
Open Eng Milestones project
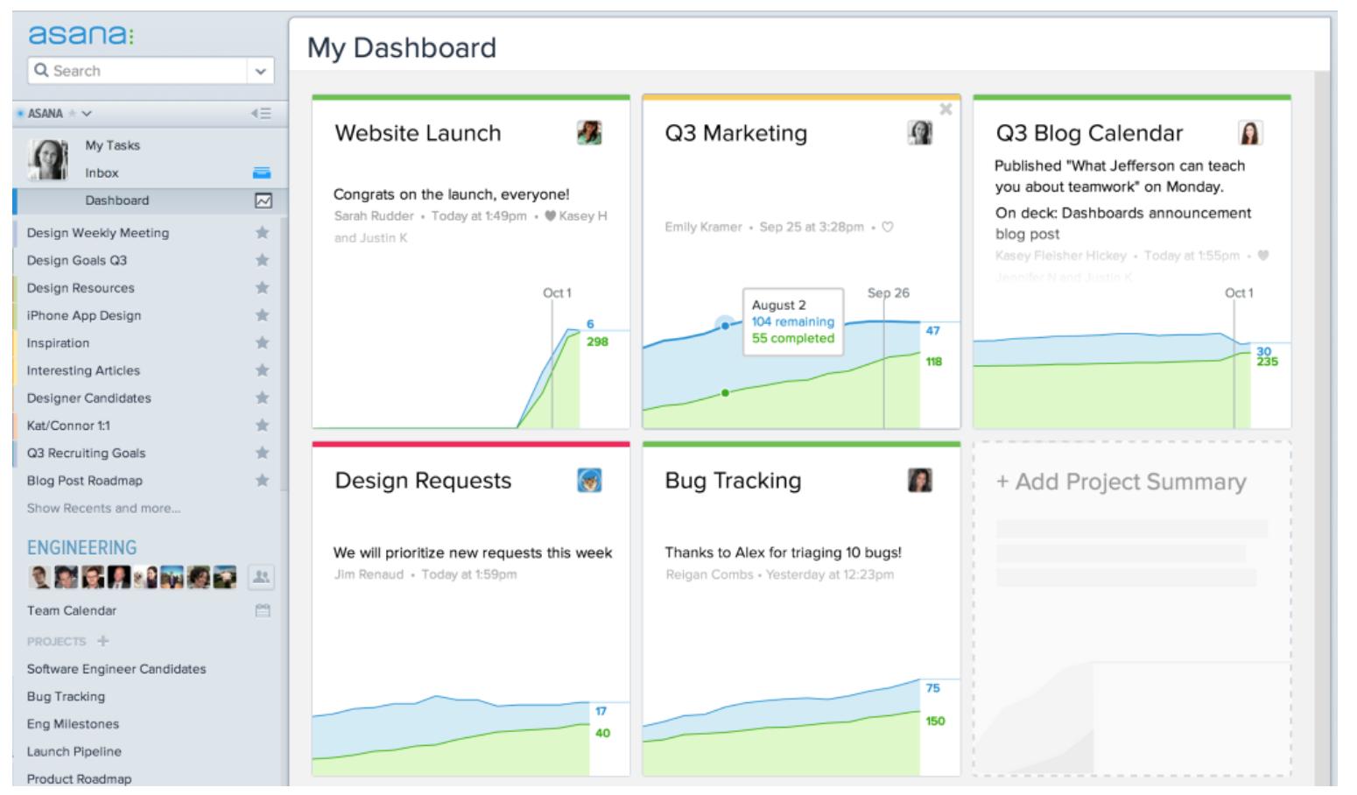pyautogui.click(x=73, y=724)
